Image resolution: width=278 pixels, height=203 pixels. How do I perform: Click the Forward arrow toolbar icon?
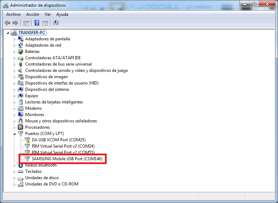[x=15, y=23]
